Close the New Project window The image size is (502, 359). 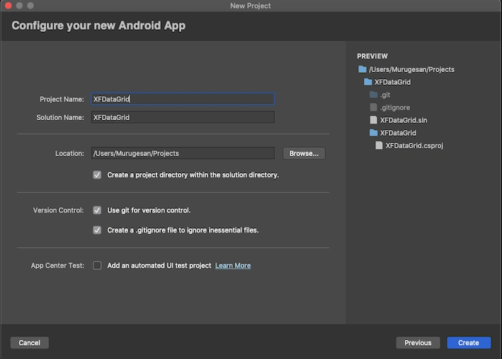(8, 6)
